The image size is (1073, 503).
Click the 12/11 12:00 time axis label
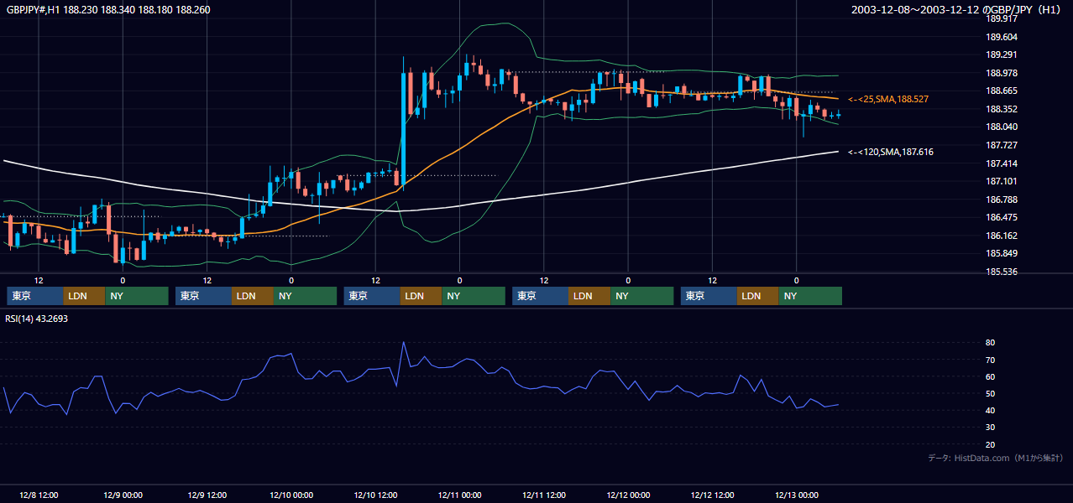pos(544,495)
